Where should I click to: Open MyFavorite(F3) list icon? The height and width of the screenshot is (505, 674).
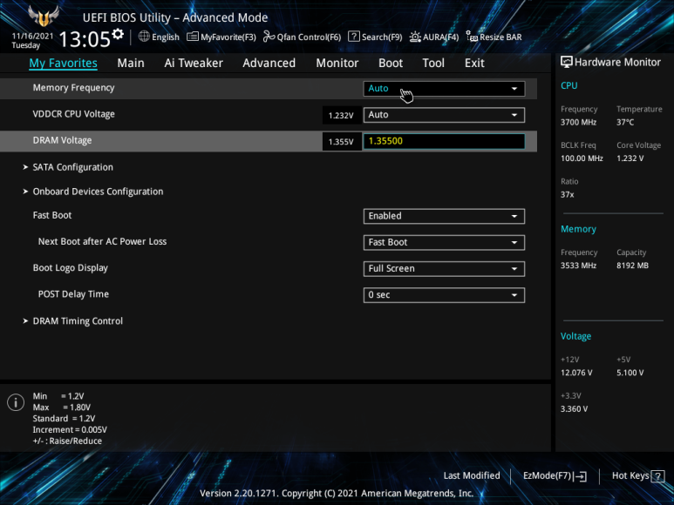(x=193, y=37)
